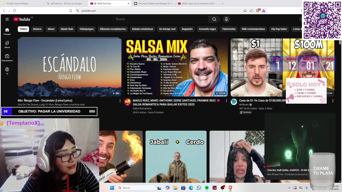This screenshot has height=192, width=342.
Task: Switch to jeff clarence Google tab
Action: [66, 3]
